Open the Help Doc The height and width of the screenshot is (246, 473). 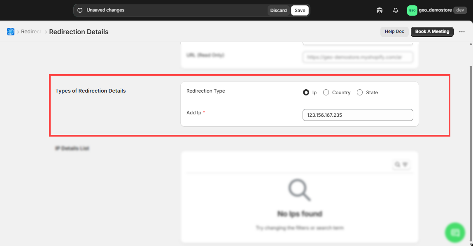[394, 32]
